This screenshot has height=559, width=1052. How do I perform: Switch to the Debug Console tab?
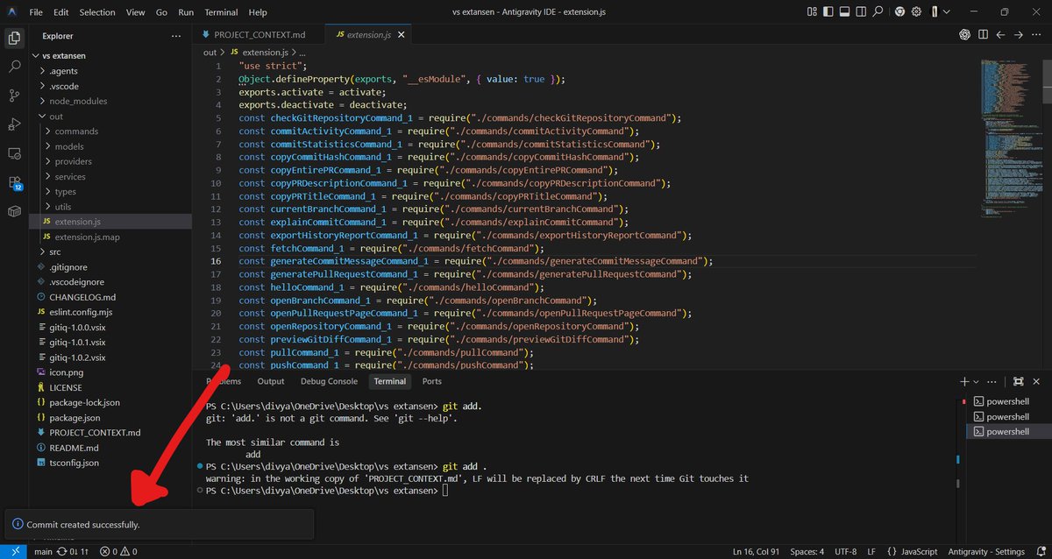pos(329,381)
